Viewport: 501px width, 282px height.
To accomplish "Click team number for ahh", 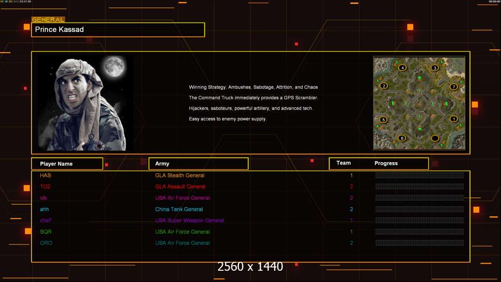I will pos(352,209).
